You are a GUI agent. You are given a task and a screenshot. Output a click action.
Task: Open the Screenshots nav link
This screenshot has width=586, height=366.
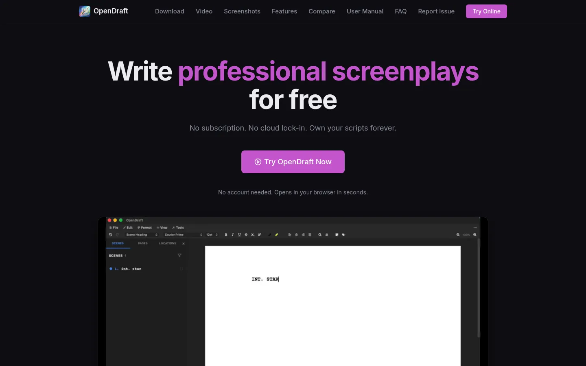(242, 11)
